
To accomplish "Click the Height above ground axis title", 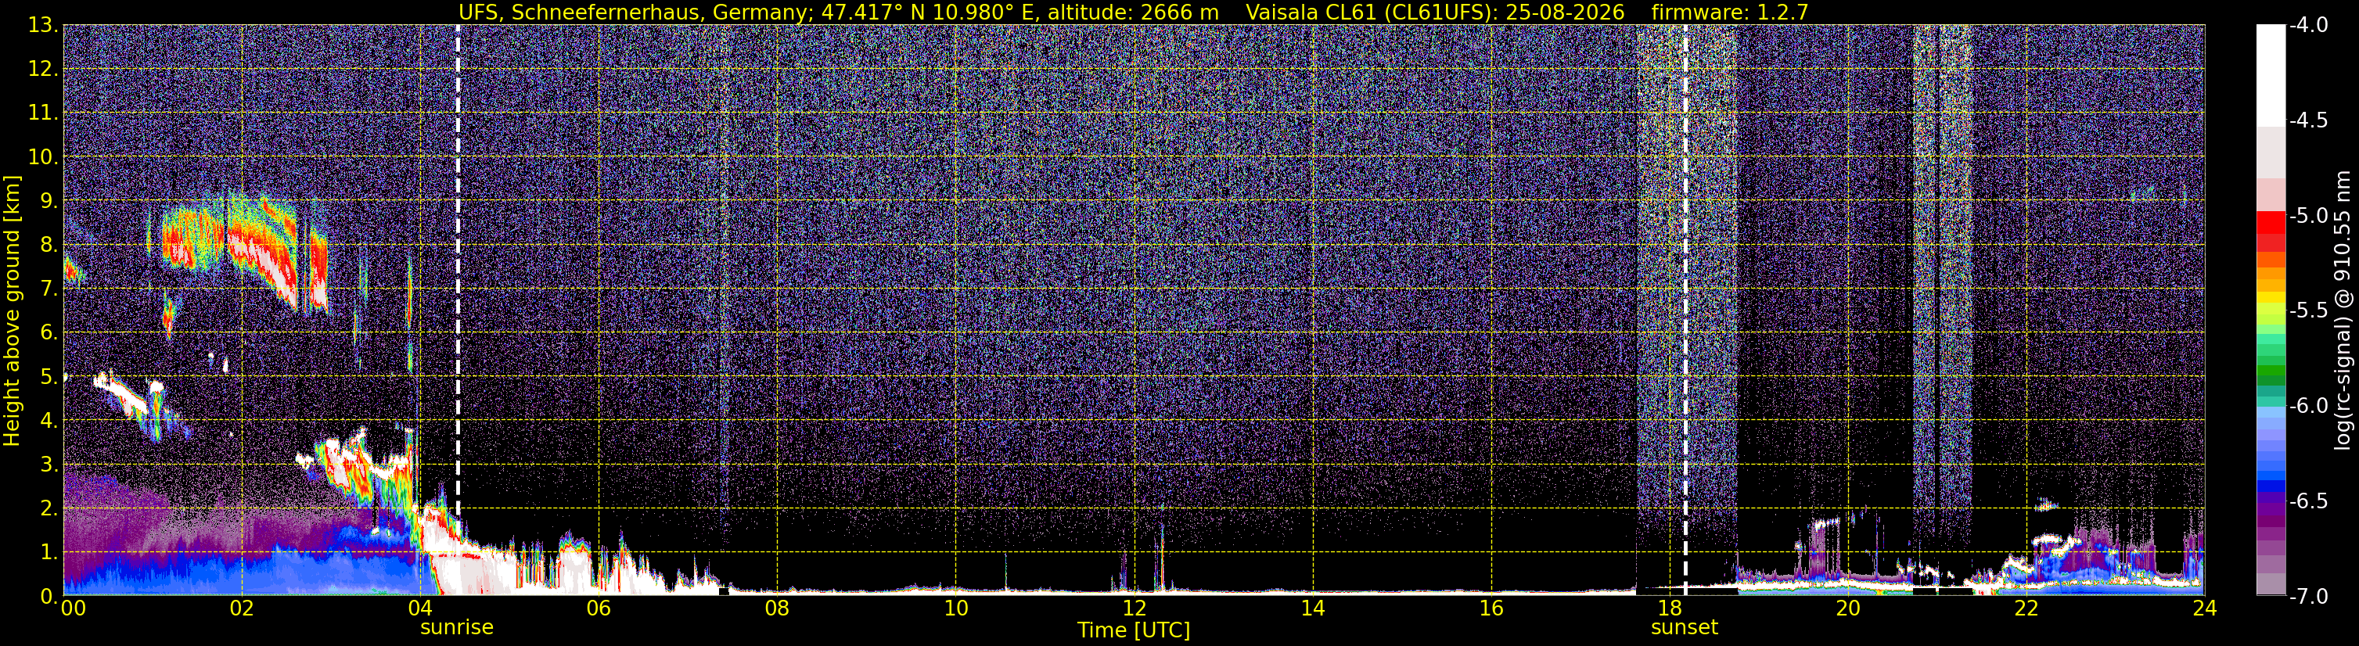I will coord(12,311).
